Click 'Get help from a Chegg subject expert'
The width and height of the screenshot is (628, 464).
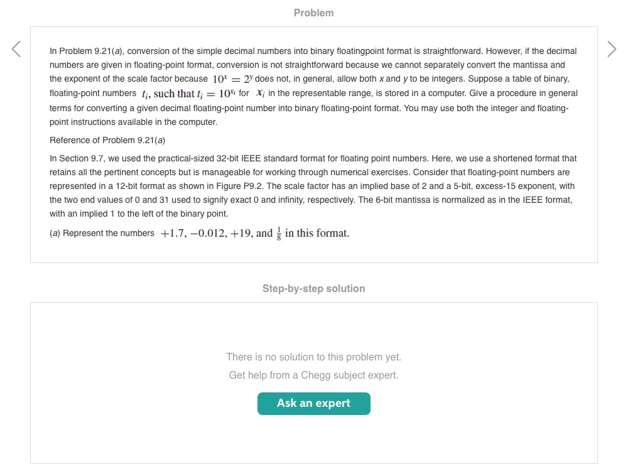click(x=313, y=375)
